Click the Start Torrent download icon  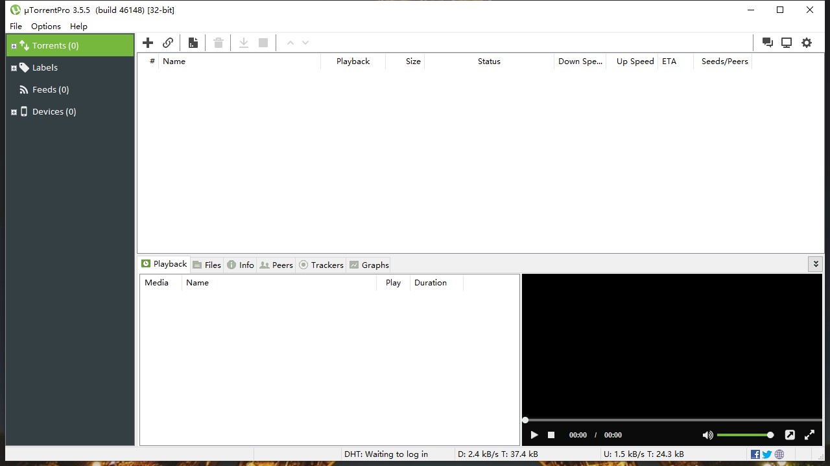(x=244, y=43)
